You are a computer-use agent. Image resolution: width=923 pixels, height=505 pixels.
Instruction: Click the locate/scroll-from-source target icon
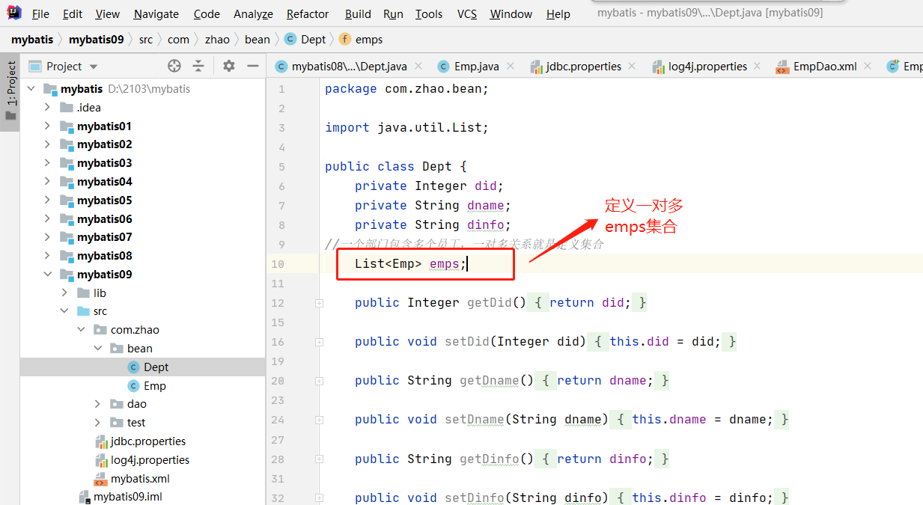174,66
